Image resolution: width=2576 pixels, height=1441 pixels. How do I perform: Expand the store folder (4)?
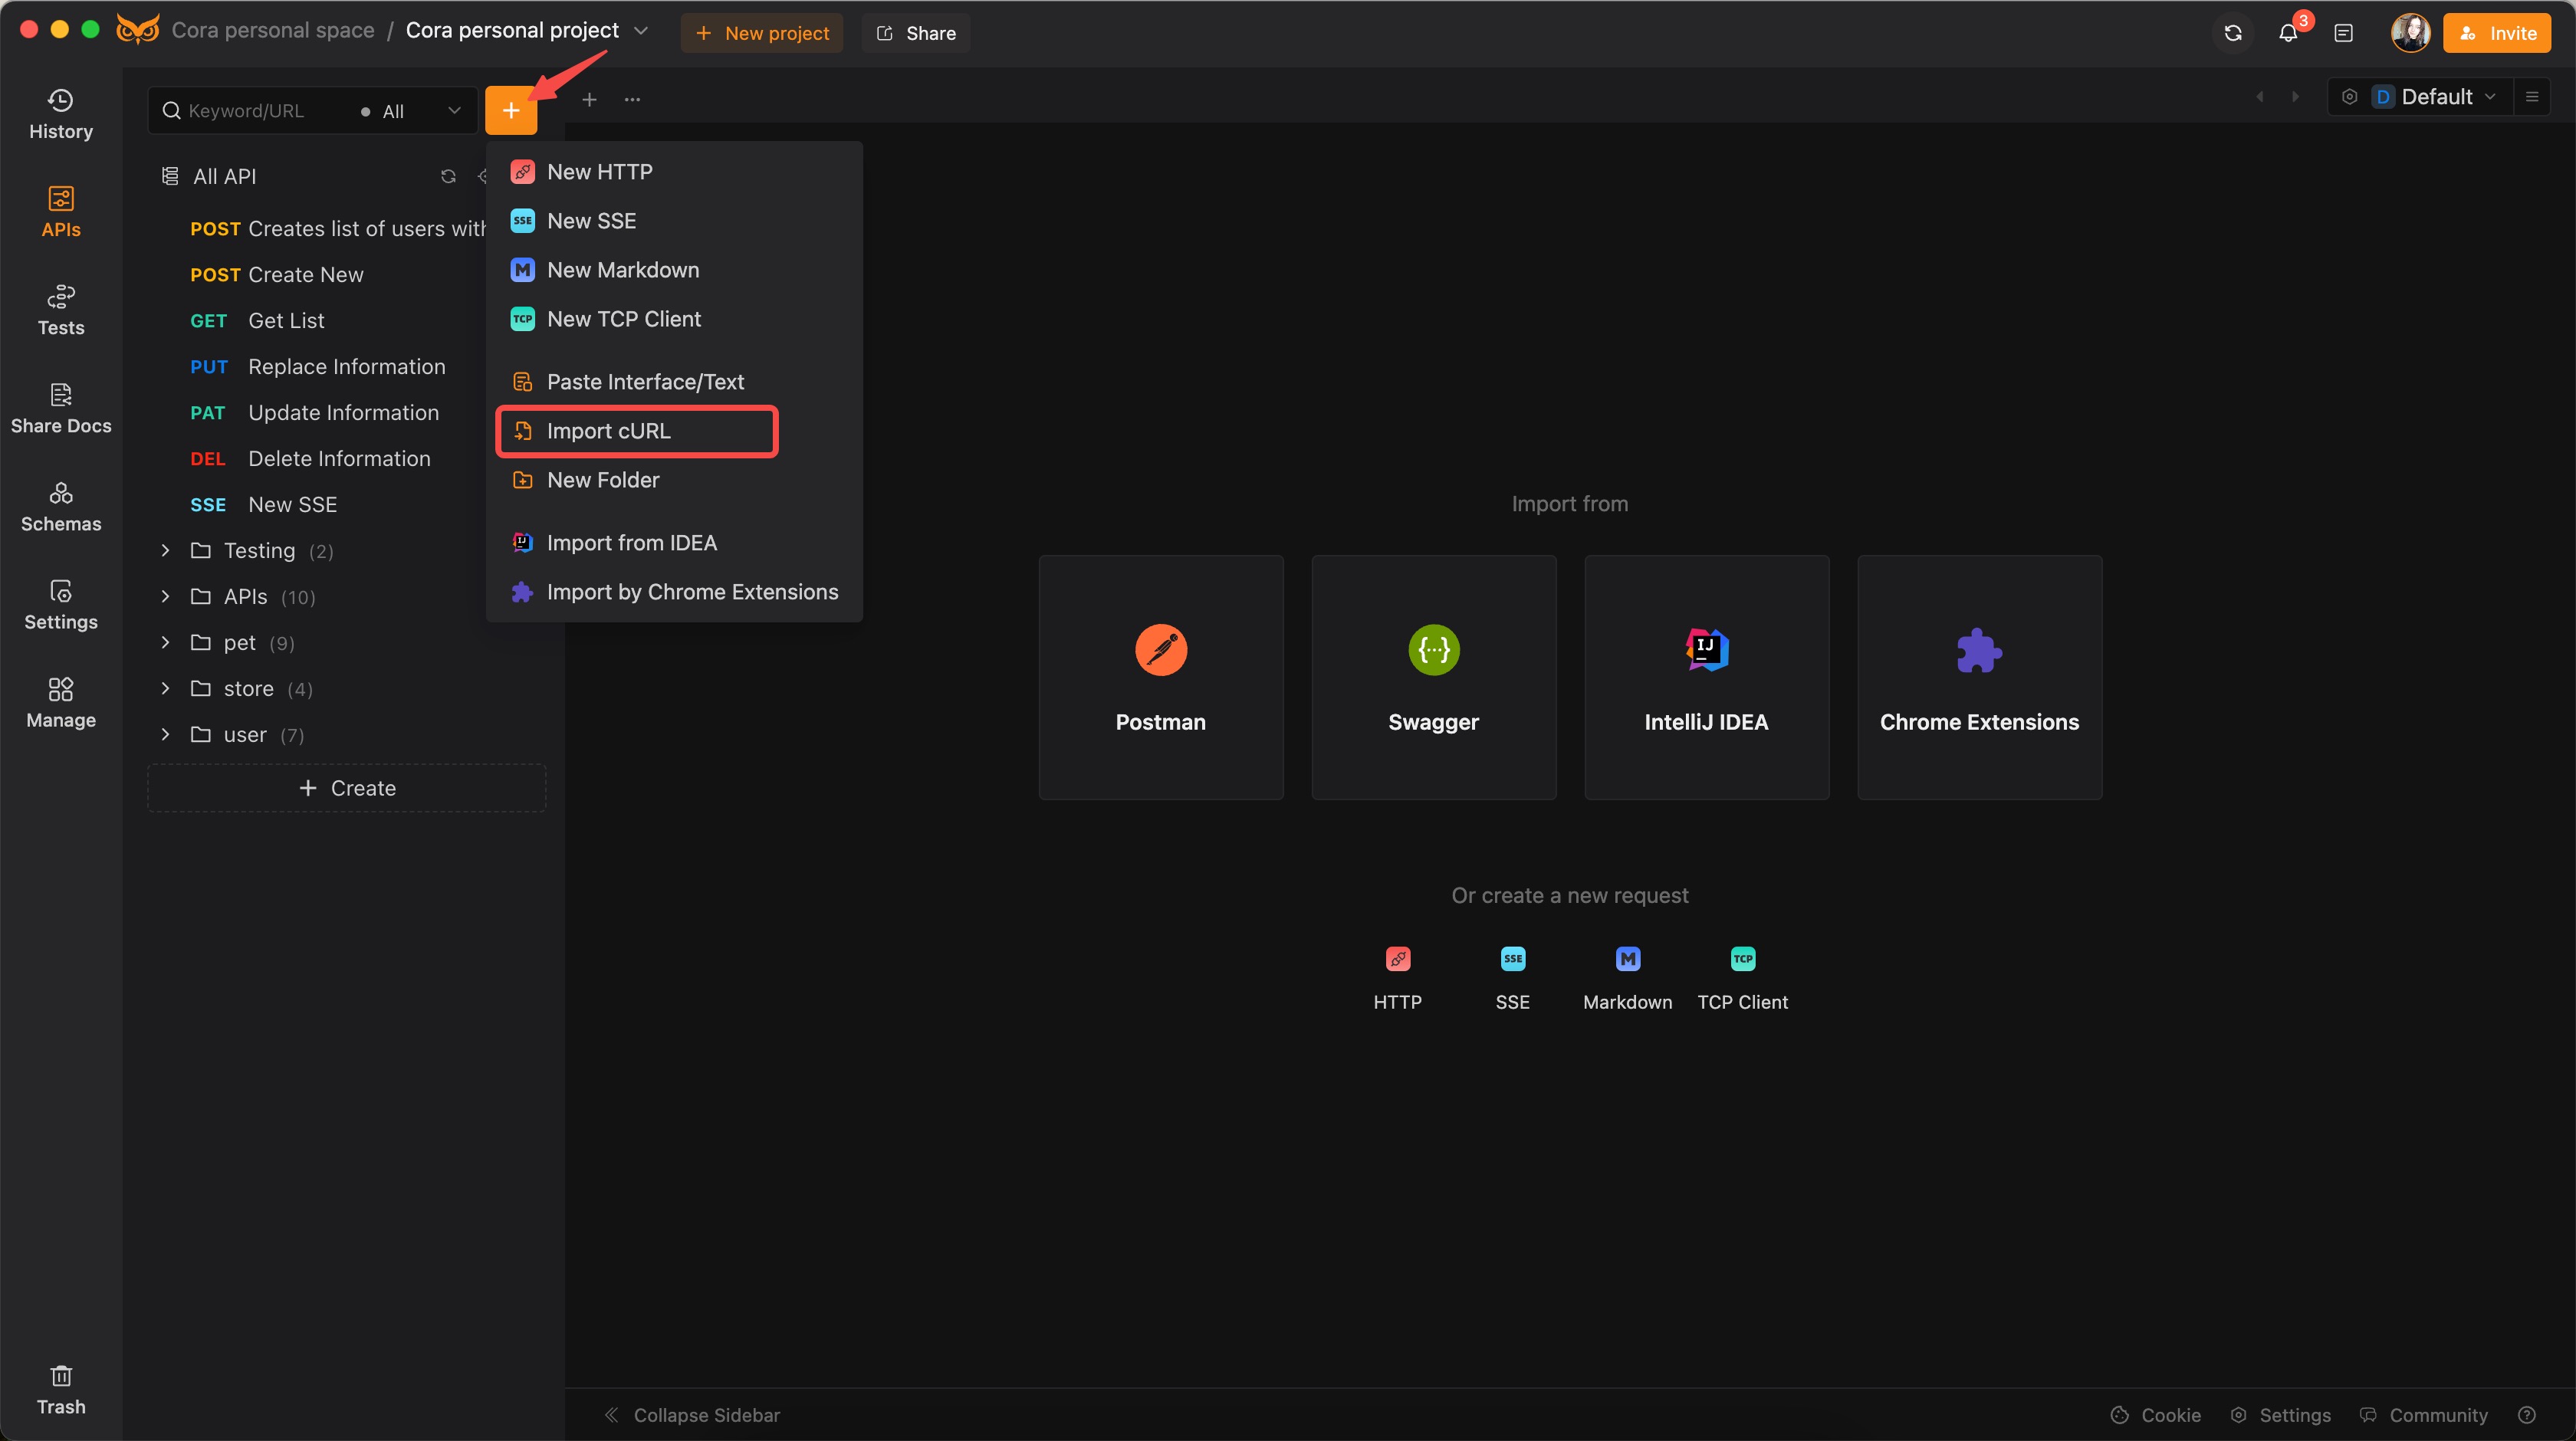pos(165,688)
